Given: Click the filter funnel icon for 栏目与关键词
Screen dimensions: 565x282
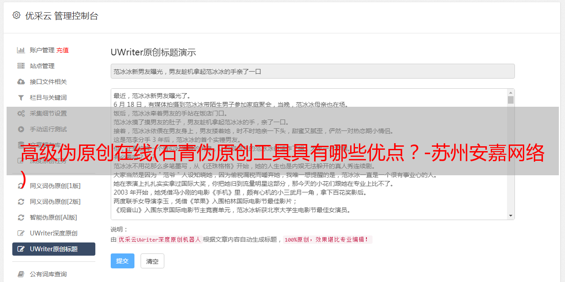Looking at the screenshot, I should [21, 98].
